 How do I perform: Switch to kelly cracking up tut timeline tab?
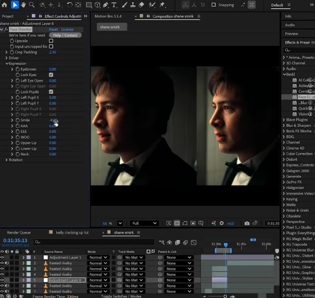[72, 232]
